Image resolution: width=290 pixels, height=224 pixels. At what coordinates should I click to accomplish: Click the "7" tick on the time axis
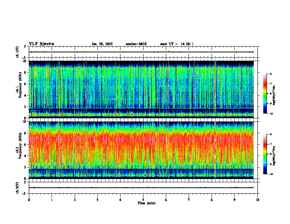click(x=189, y=200)
